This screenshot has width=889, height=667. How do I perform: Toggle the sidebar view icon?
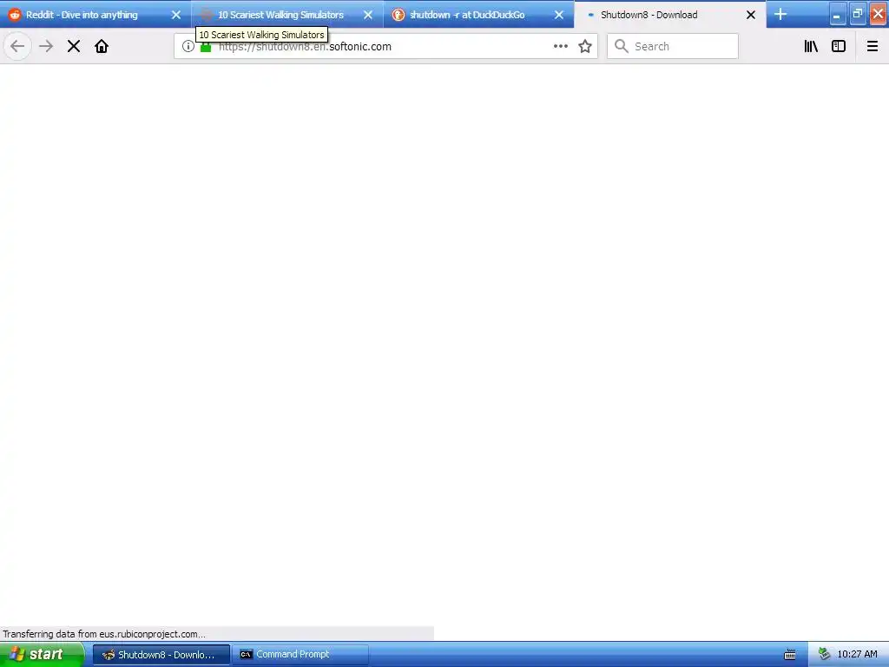coord(839,46)
